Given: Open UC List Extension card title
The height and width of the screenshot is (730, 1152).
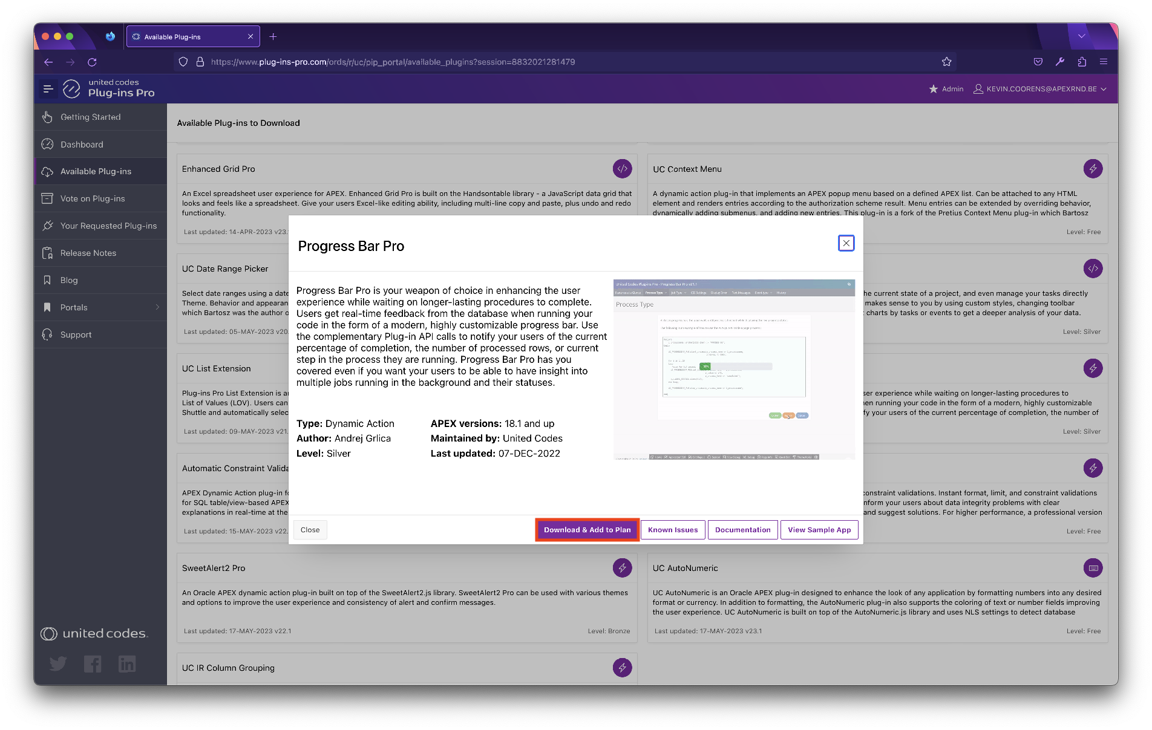Looking at the screenshot, I should coord(216,369).
